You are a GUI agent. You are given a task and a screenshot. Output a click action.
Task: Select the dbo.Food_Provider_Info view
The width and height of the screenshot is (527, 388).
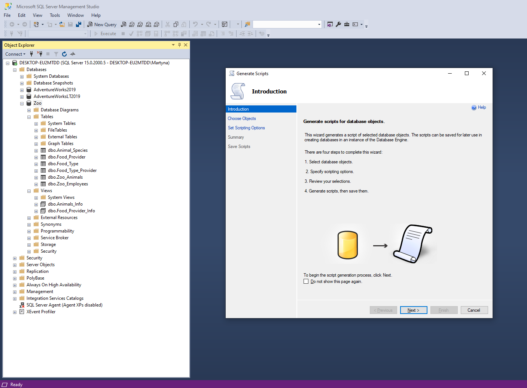[x=71, y=211]
